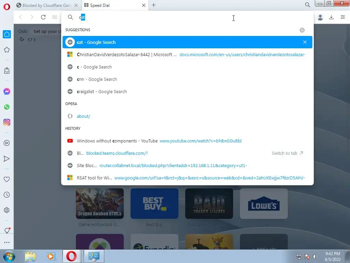This screenshot has height=263, width=350.
Task: Click the forward navigation arrow
Action: point(32,17)
